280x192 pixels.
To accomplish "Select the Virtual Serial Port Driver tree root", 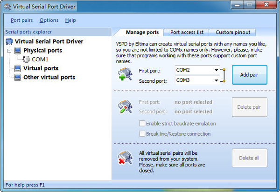I will pos(49,41).
